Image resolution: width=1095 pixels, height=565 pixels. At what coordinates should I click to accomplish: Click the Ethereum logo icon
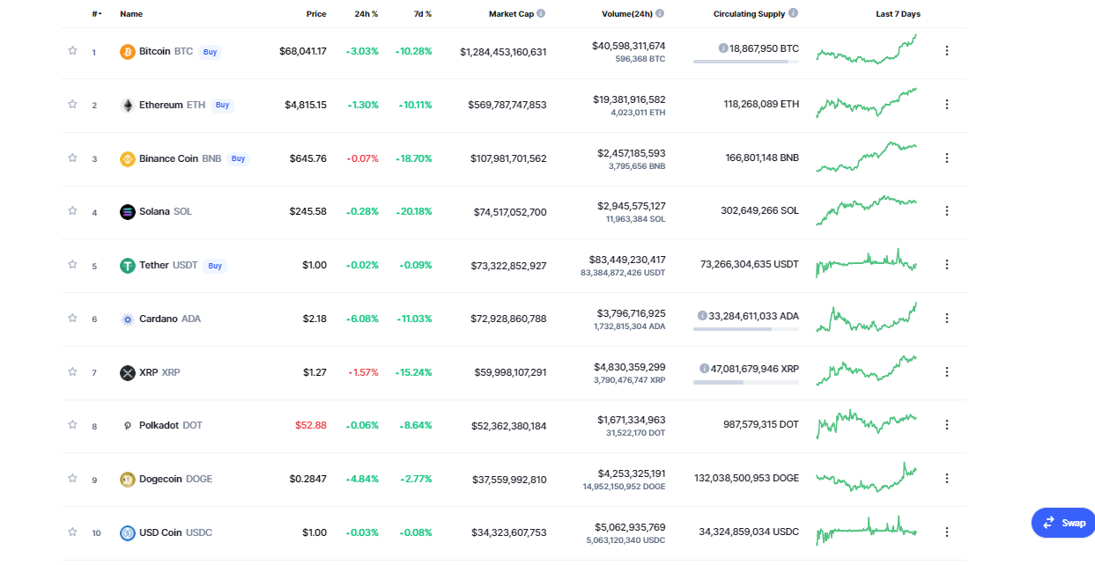pos(128,106)
